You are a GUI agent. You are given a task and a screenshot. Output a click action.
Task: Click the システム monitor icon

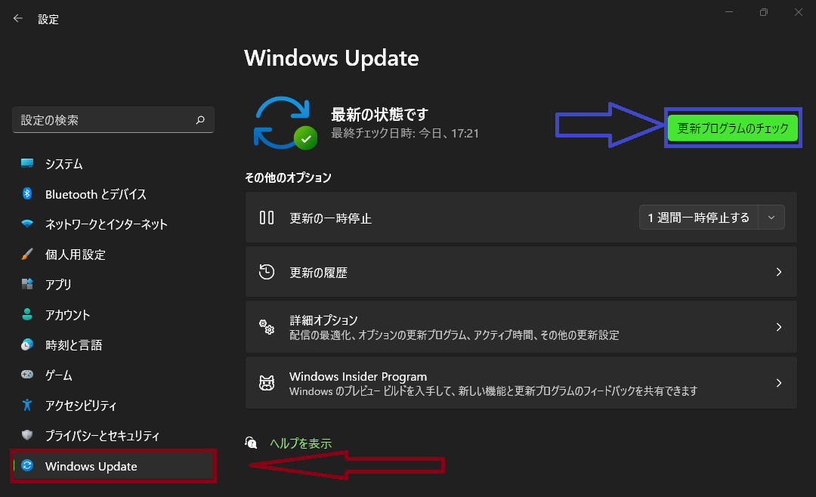pos(27,163)
